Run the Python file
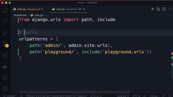 tap(152, 9)
